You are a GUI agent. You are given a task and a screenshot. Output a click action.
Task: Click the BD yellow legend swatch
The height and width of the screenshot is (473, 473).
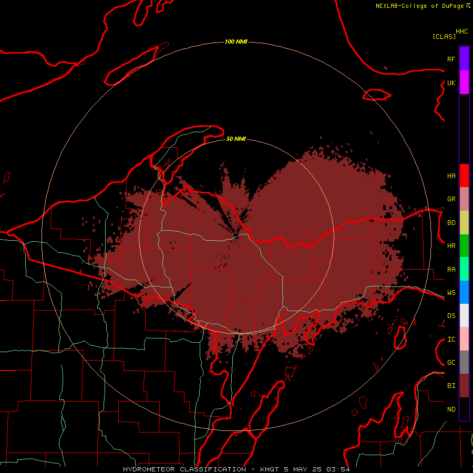tap(464, 222)
